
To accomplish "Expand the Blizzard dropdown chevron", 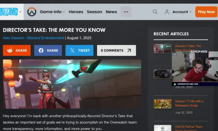I will (21, 12).
